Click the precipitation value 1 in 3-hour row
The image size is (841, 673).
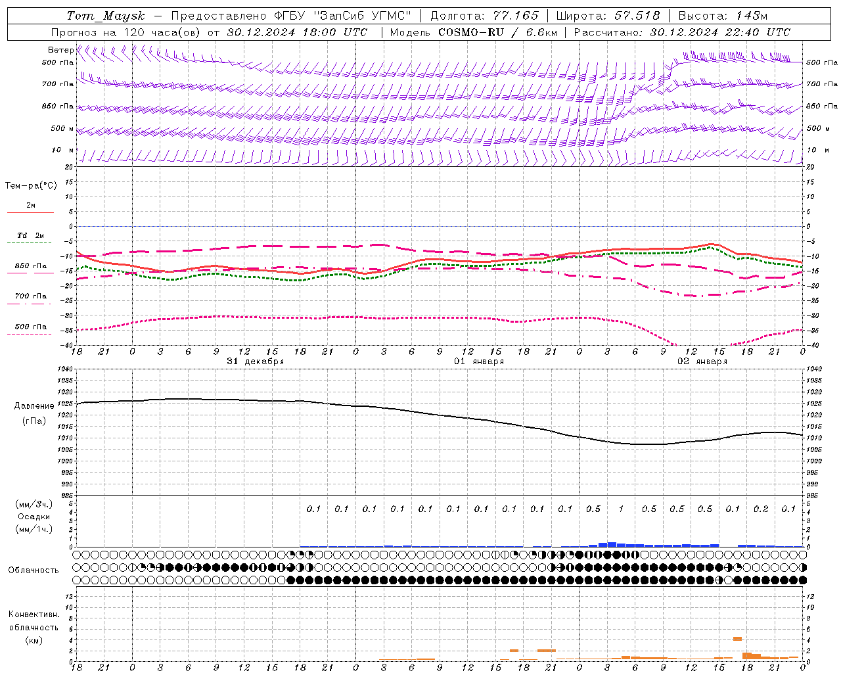621,509
